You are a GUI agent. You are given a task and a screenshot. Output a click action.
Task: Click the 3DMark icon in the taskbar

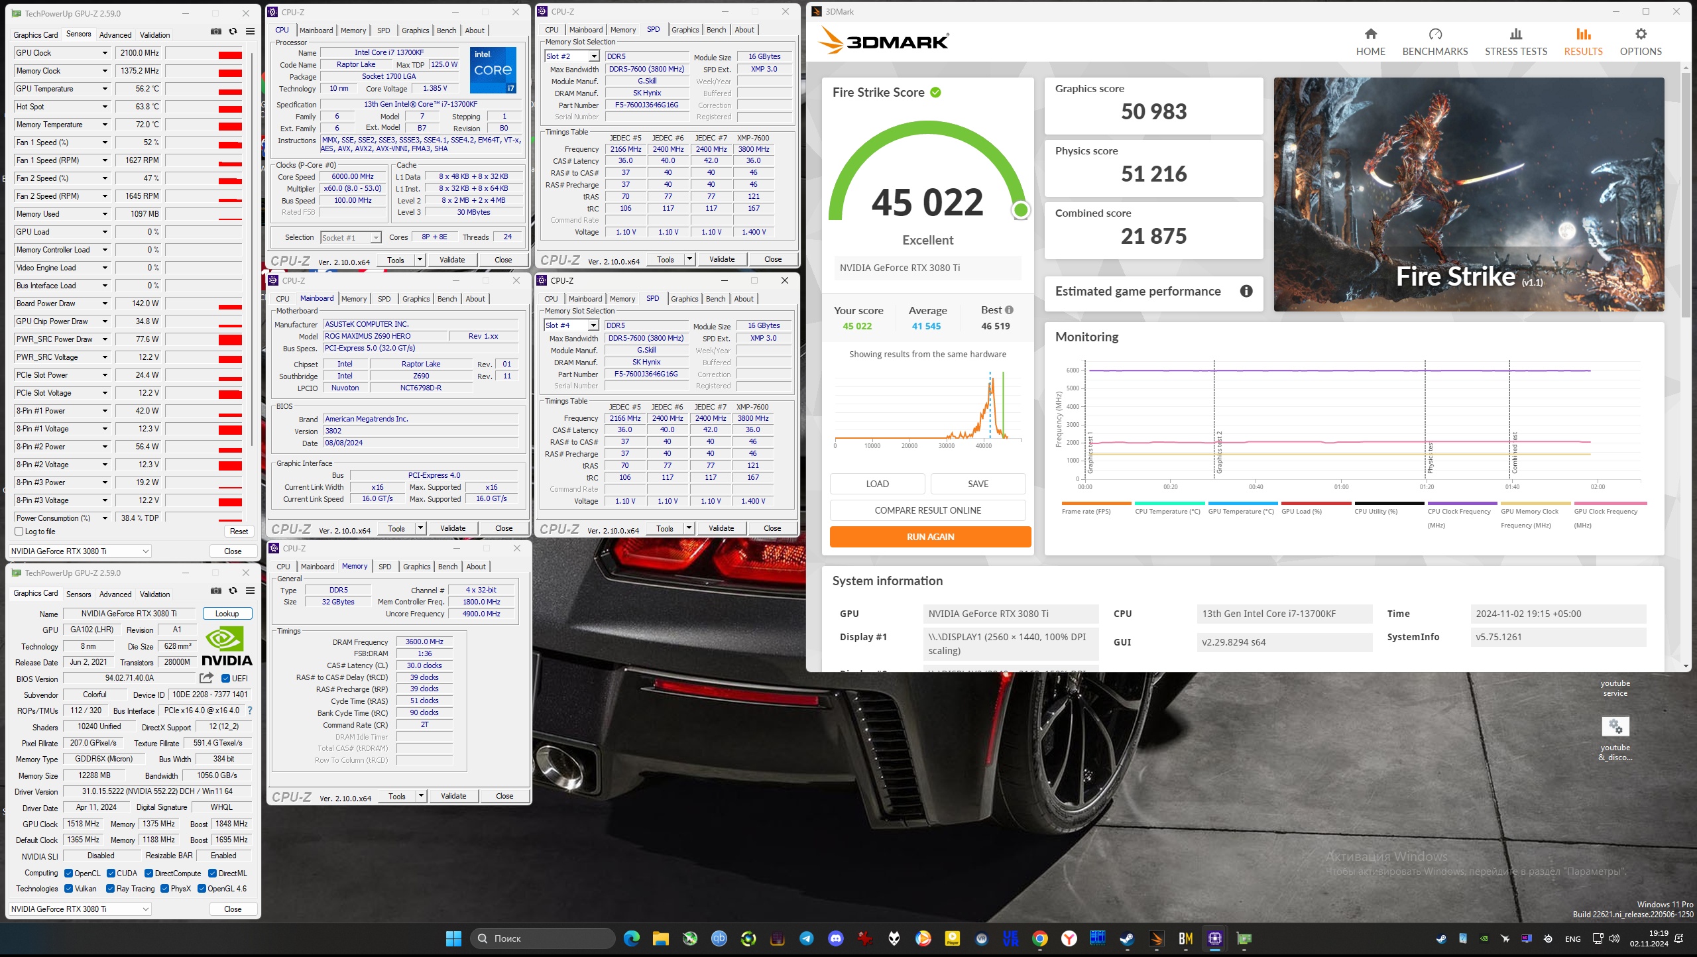pos(1157,938)
